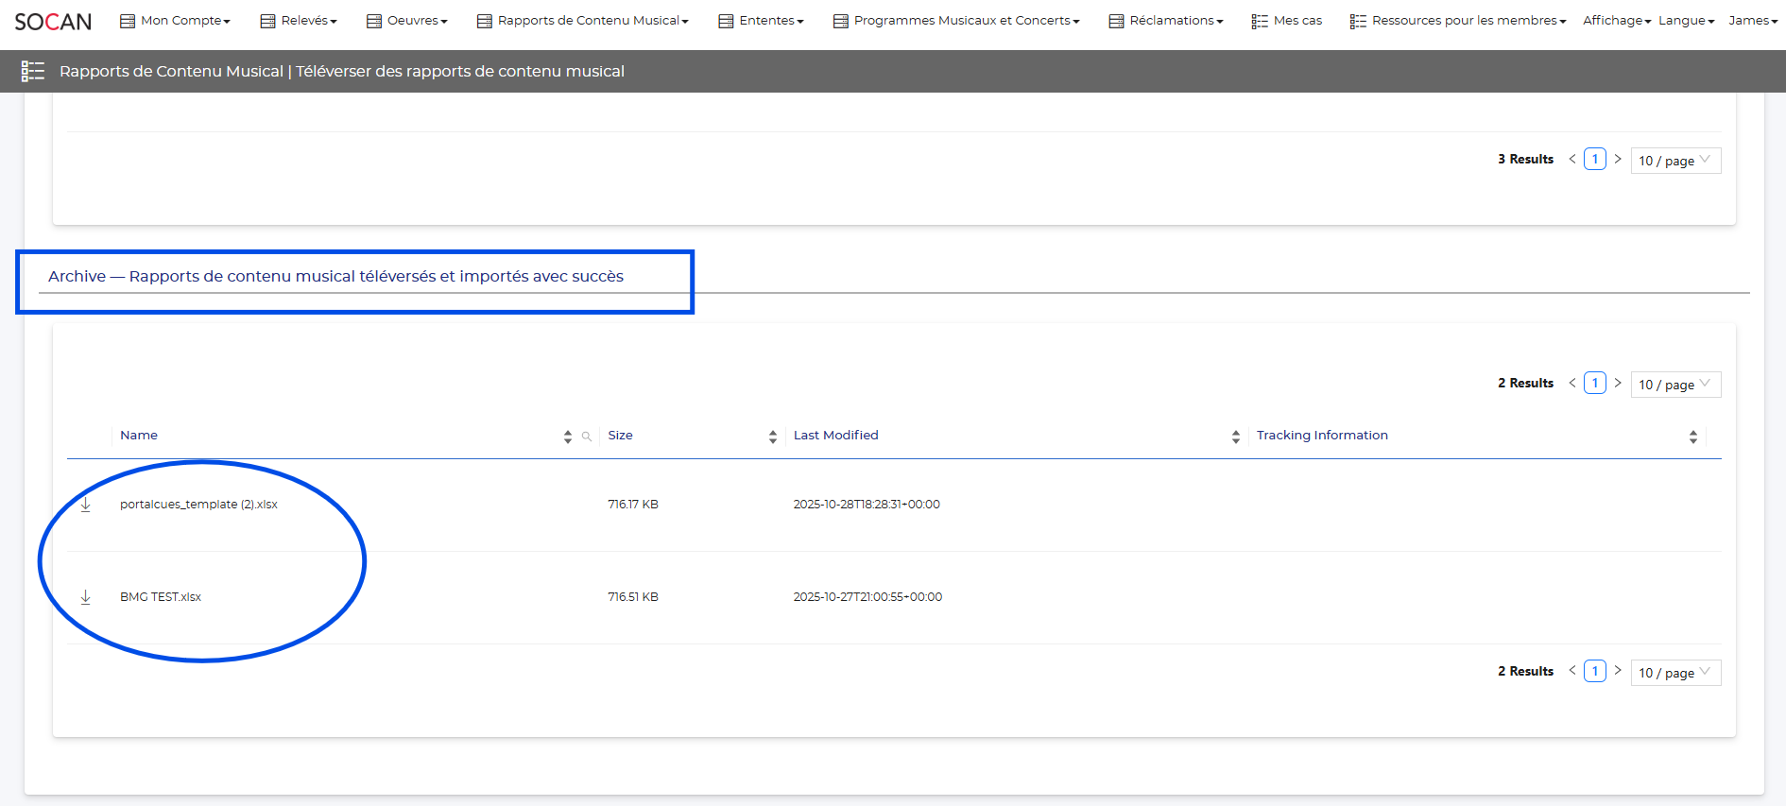Go to the SOCAN home logo
The width and height of the screenshot is (1786, 806).
click(x=53, y=21)
